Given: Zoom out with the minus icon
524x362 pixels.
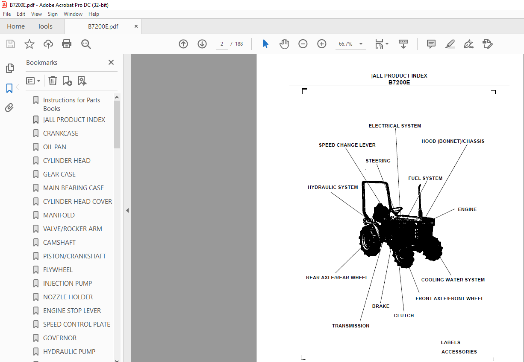Looking at the screenshot, I should [303, 43].
